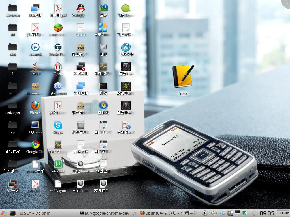This screenshot has height=217, width=290.
Task: Open the dial folder
Action: pyautogui.click(x=13, y=47)
